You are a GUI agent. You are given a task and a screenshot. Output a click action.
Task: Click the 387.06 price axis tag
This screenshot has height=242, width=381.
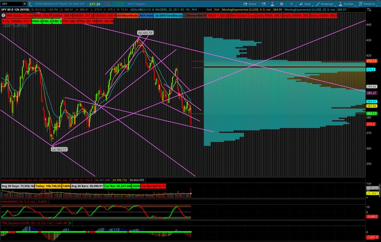(371, 106)
